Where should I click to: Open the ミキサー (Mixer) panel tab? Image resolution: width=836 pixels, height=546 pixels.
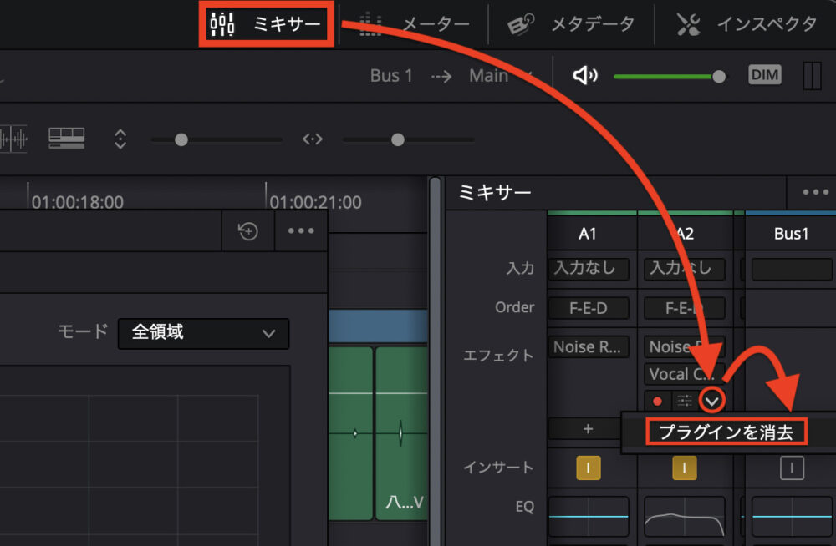point(266,24)
